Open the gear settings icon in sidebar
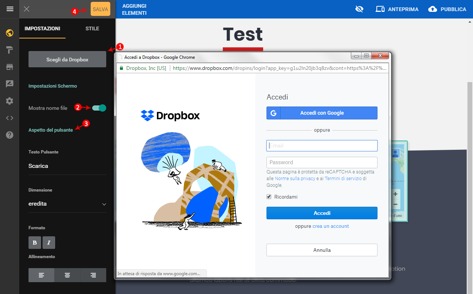This screenshot has height=294, width=473. (10, 101)
